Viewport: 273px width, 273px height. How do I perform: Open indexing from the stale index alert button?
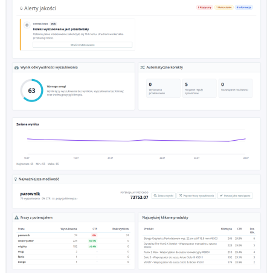[83, 45]
